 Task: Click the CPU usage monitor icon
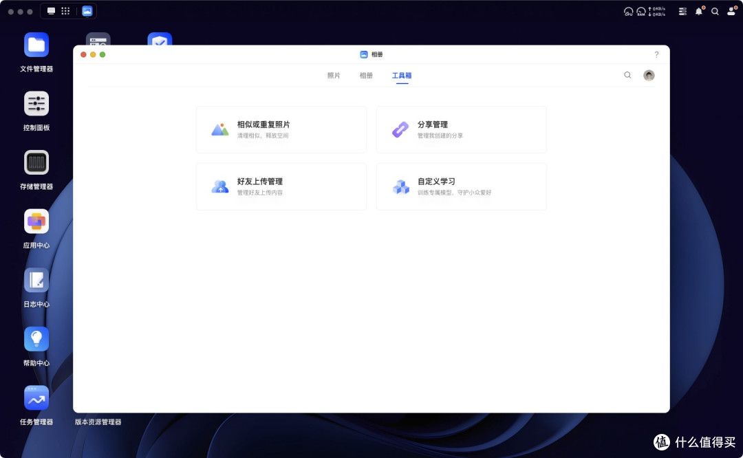628,12
